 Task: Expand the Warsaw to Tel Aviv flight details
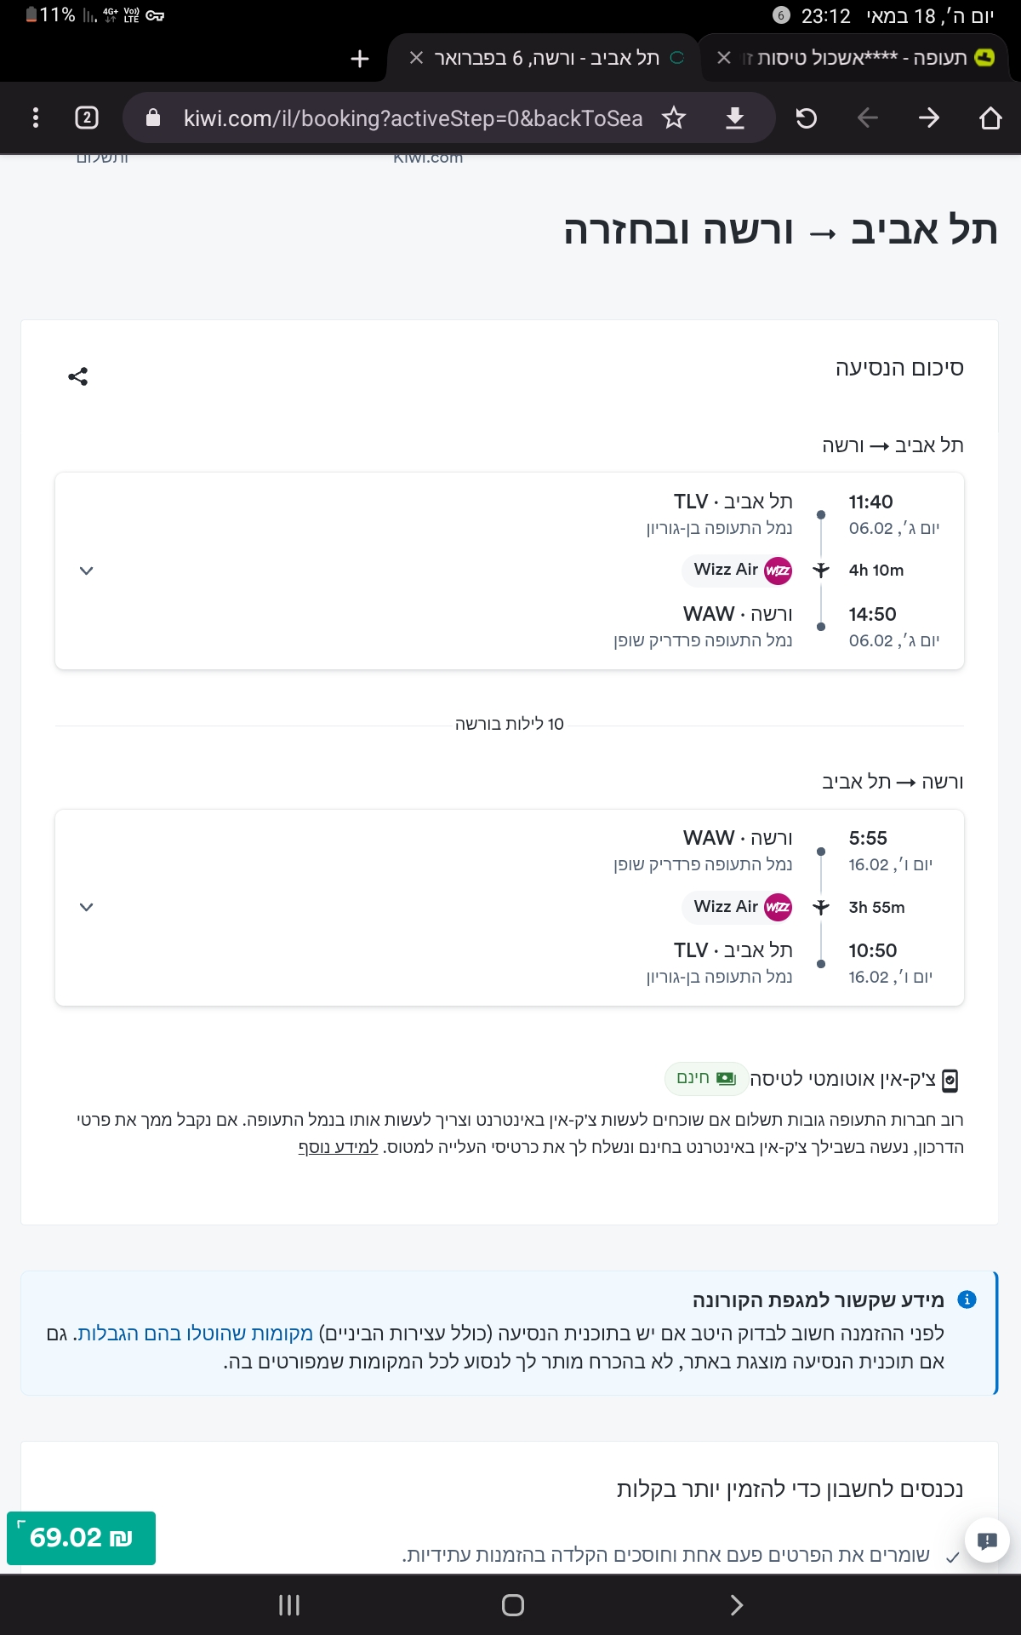(x=86, y=907)
